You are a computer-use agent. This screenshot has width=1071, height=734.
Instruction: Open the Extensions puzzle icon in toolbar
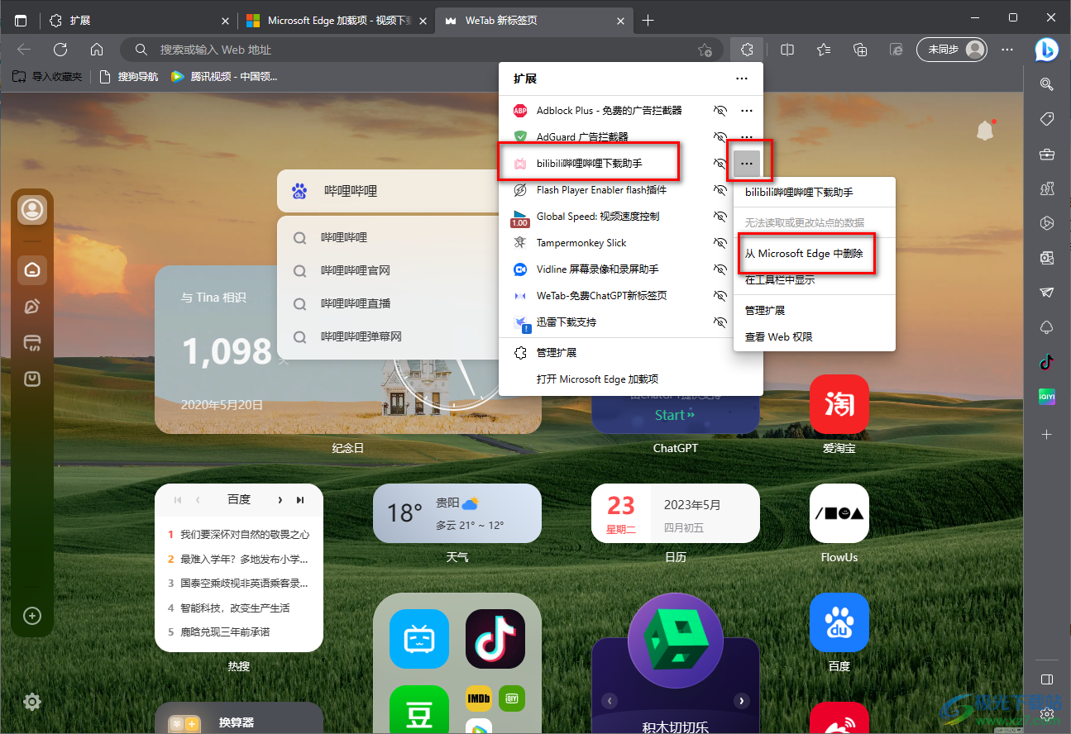point(747,50)
